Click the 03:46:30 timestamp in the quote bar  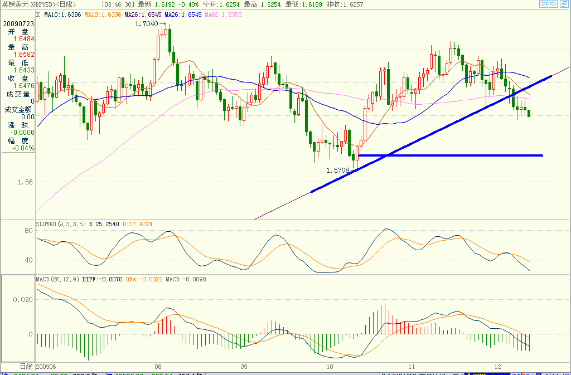coord(118,4)
